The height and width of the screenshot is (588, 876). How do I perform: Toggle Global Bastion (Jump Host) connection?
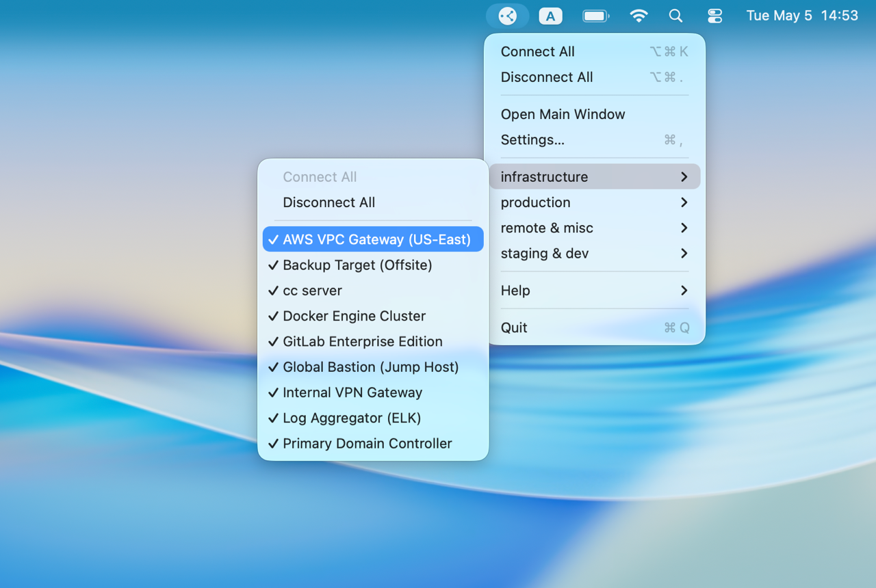coord(373,367)
